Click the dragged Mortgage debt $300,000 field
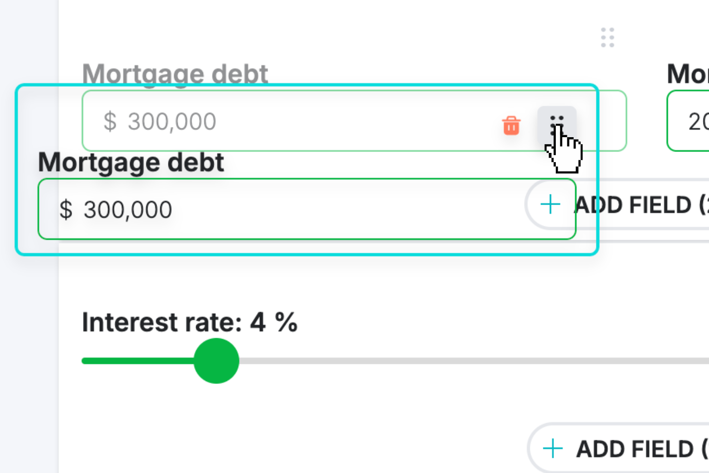 307,209
